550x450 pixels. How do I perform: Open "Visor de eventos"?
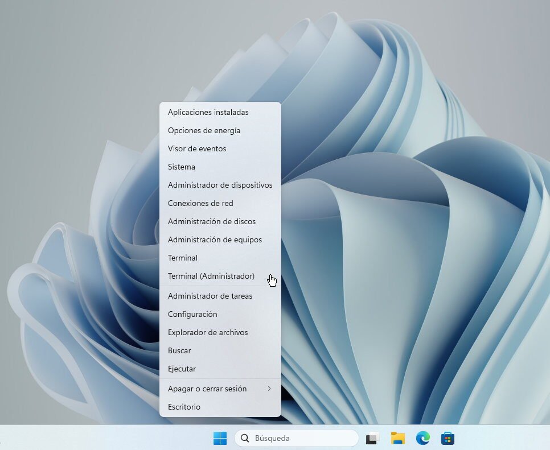point(196,148)
